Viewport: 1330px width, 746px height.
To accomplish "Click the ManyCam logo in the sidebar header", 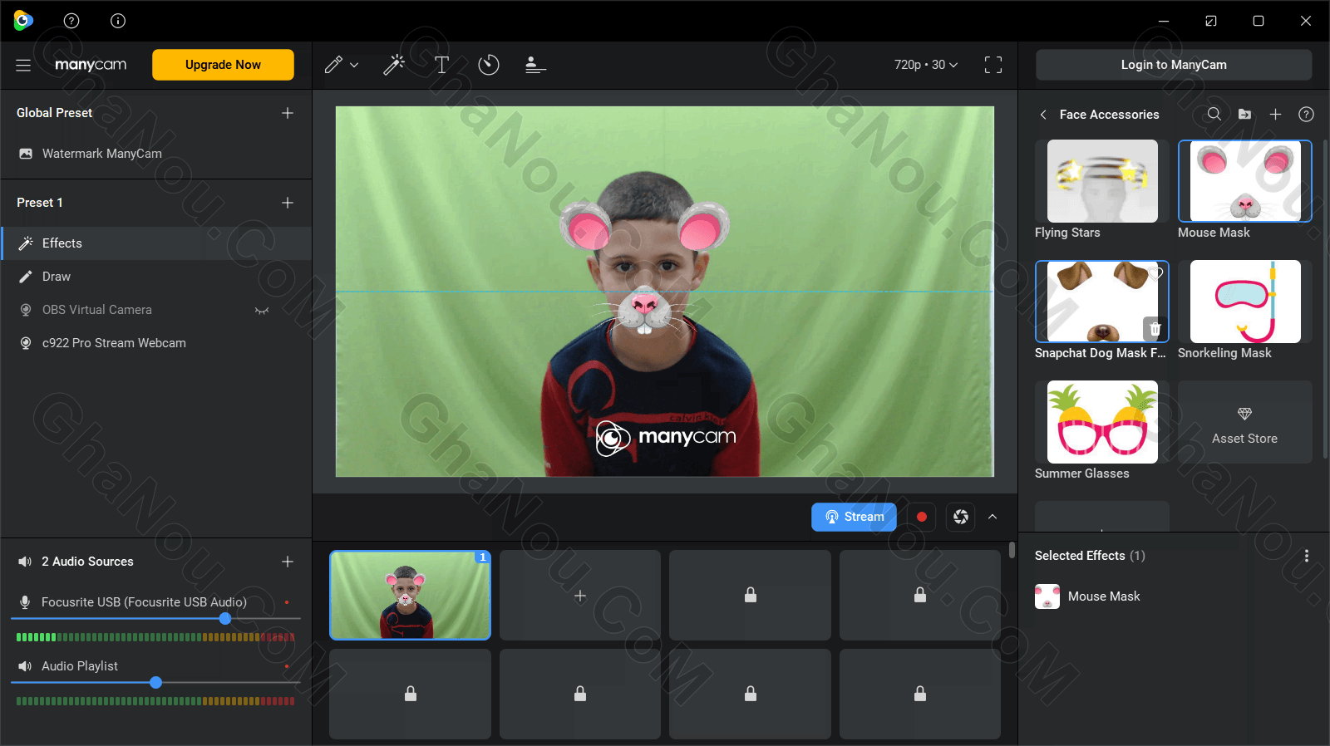I will [91, 65].
